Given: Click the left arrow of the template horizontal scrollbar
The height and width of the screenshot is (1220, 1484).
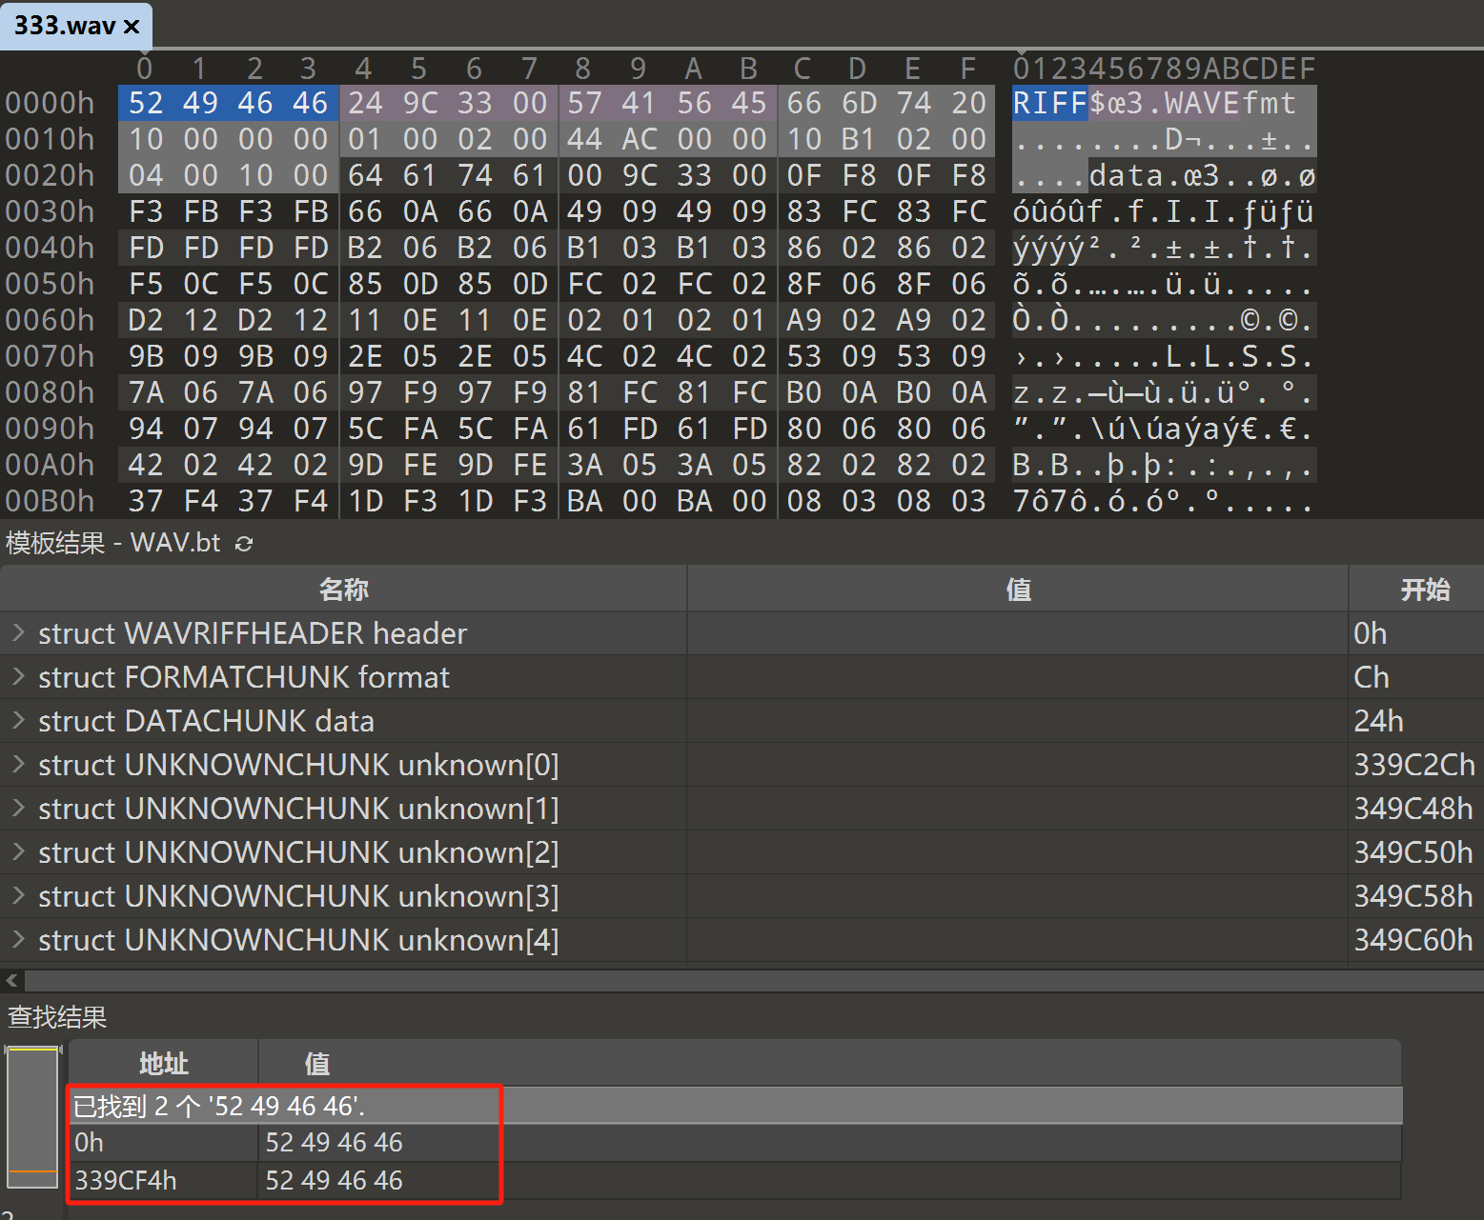Looking at the screenshot, I should 11,980.
